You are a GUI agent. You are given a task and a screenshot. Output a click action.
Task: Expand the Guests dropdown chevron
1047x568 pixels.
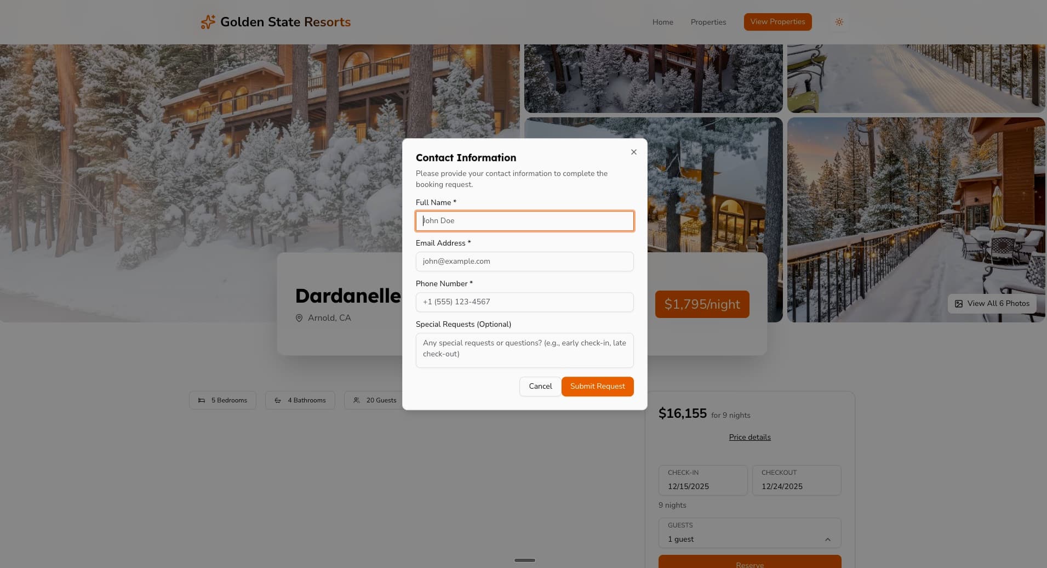827,539
